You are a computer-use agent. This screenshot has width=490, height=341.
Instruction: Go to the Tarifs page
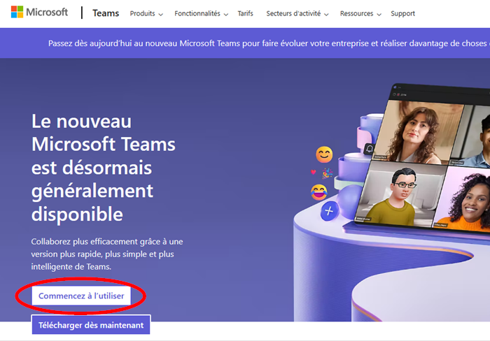point(245,13)
